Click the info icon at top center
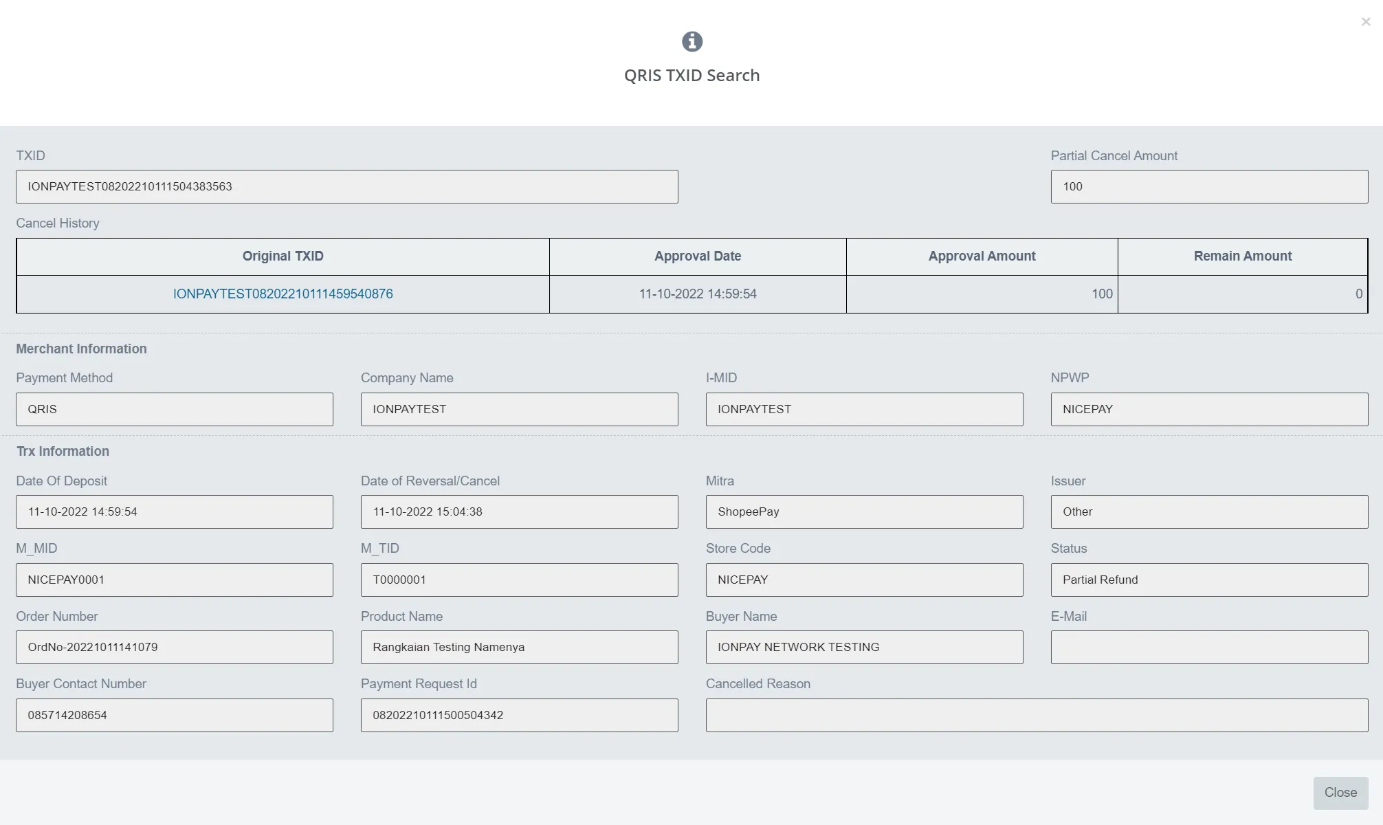1383x825 pixels. tap(692, 41)
